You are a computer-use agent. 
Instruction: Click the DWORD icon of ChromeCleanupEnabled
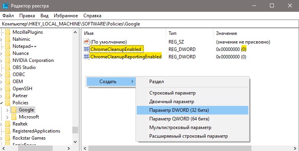tap(86, 49)
